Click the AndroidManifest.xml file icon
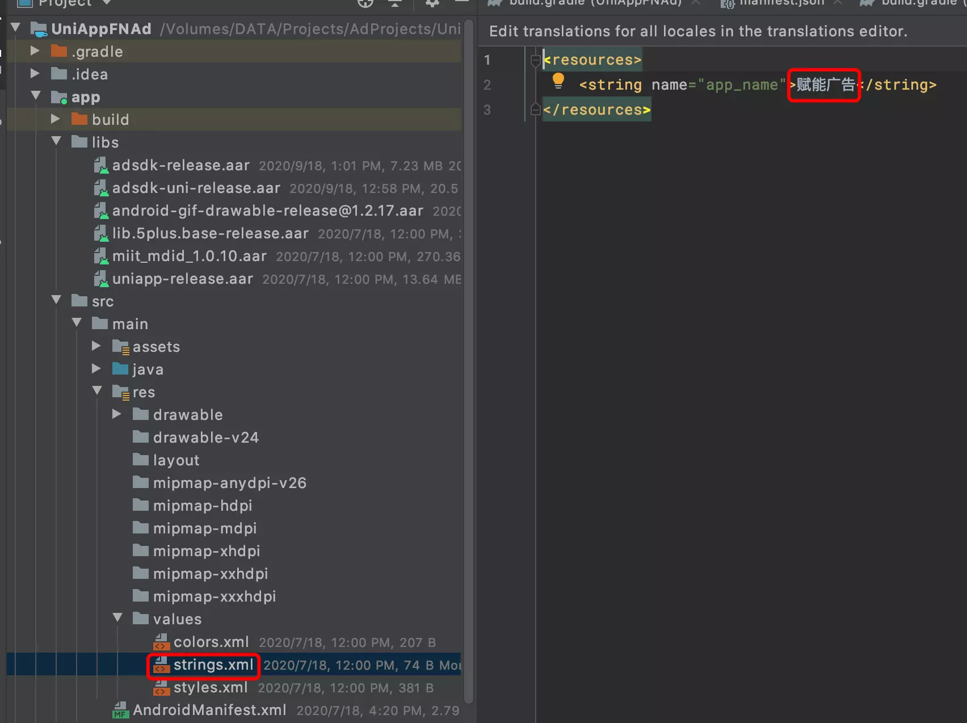This screenshot has height=723, width=967. (120, 710)
